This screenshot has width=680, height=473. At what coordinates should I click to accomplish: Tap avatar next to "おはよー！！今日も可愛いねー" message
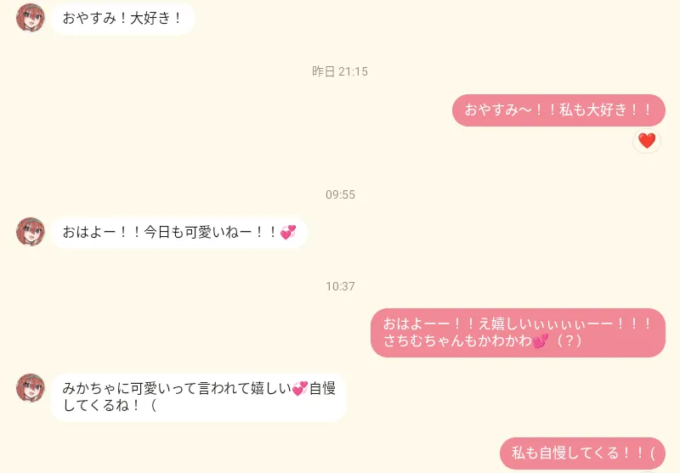tap(31, 232)
